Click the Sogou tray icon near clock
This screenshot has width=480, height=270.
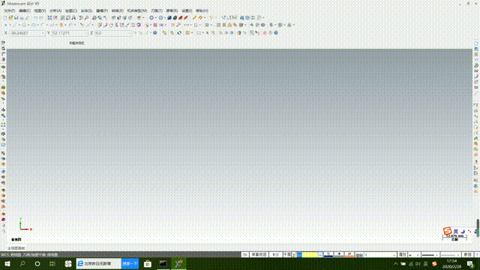(x=434, y=263)
